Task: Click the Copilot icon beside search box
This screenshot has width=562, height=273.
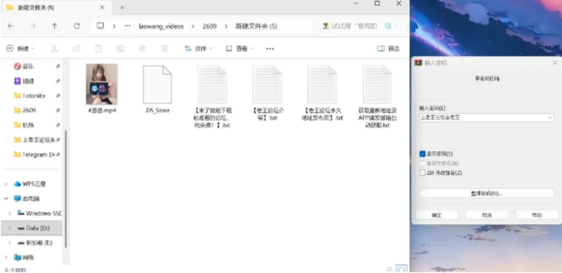Action: tap(388, 26)
